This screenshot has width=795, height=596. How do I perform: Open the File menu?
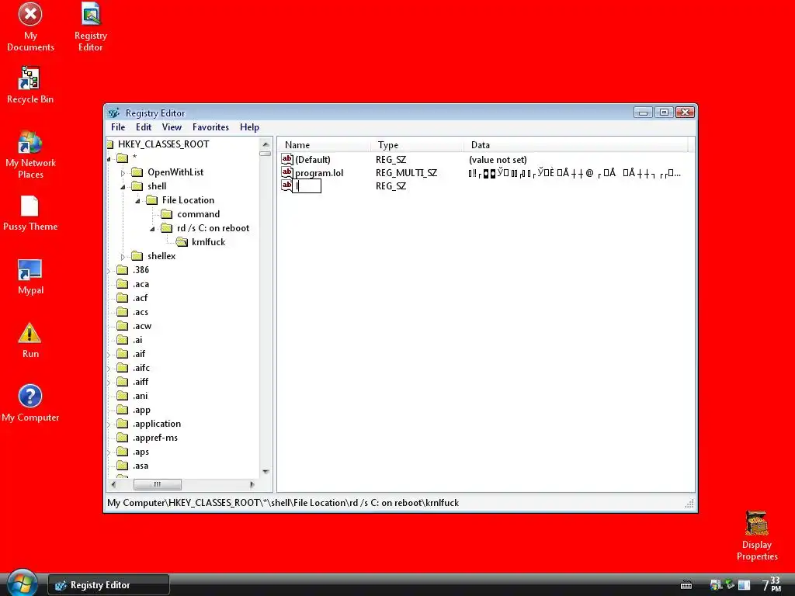118,127
